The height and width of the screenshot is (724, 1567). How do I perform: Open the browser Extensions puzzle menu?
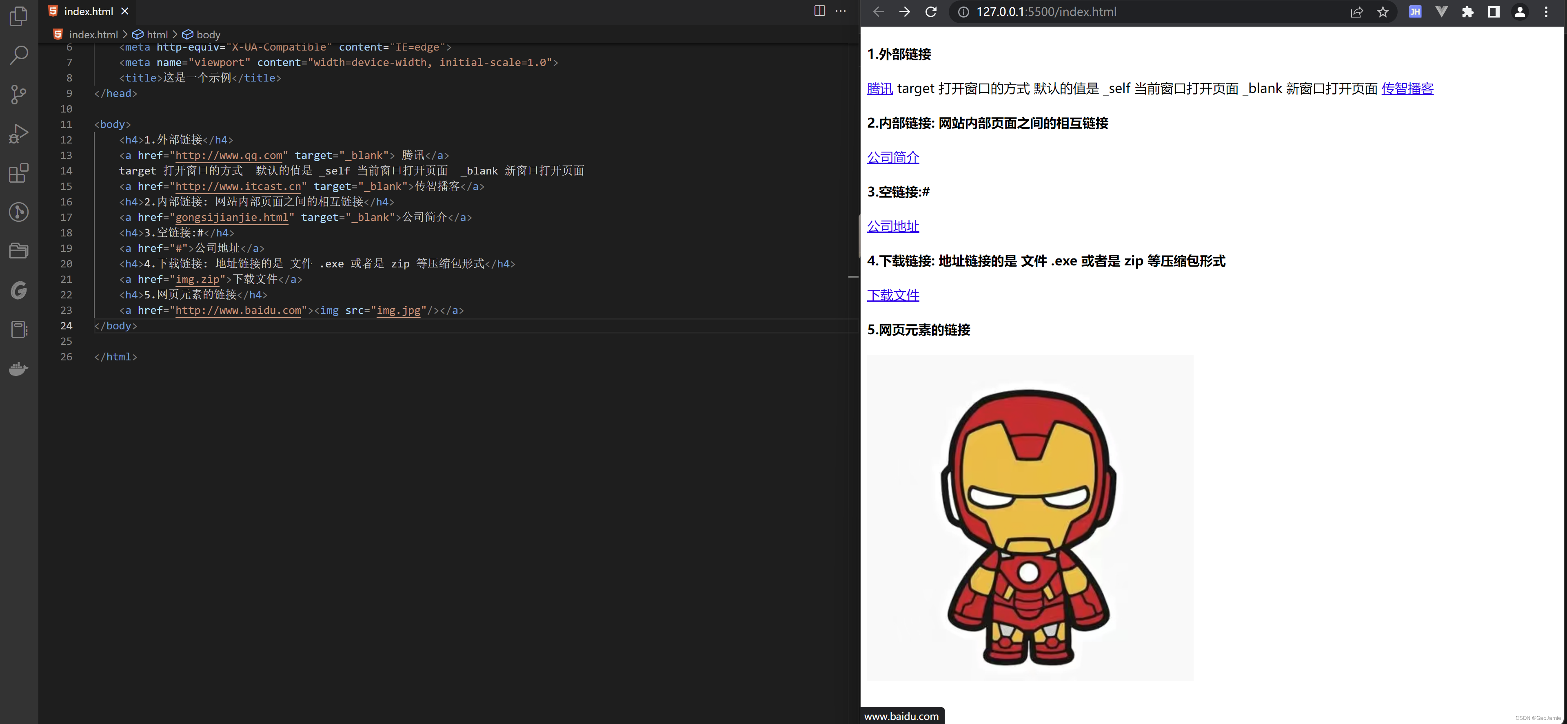[x=1467, y=11]
